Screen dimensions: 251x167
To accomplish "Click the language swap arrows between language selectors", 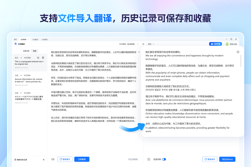I will [143, 44].
